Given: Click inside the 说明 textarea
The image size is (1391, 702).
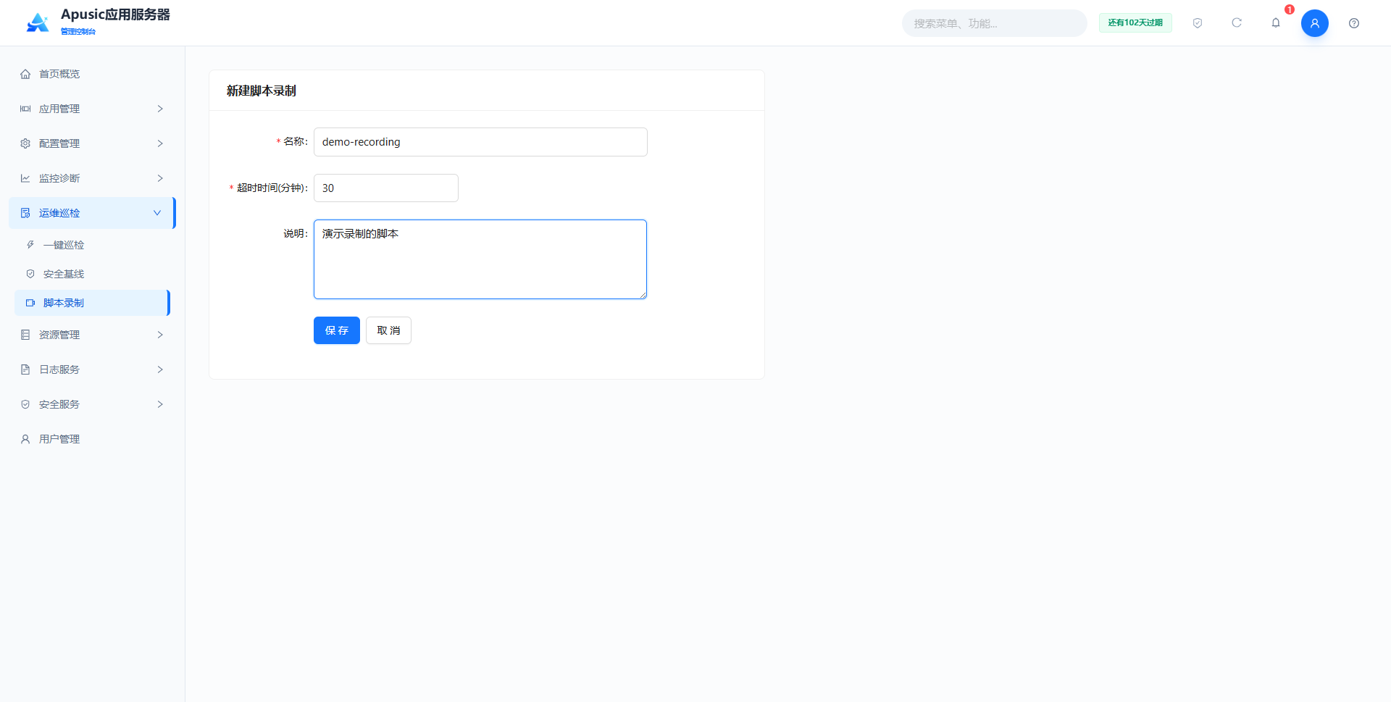Looking at the screenshot, I should tap(480, 259).
